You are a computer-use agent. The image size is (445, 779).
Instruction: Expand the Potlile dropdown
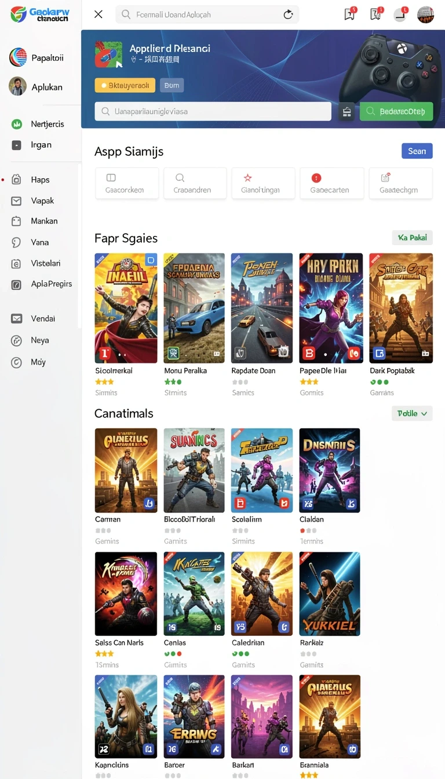412,413
